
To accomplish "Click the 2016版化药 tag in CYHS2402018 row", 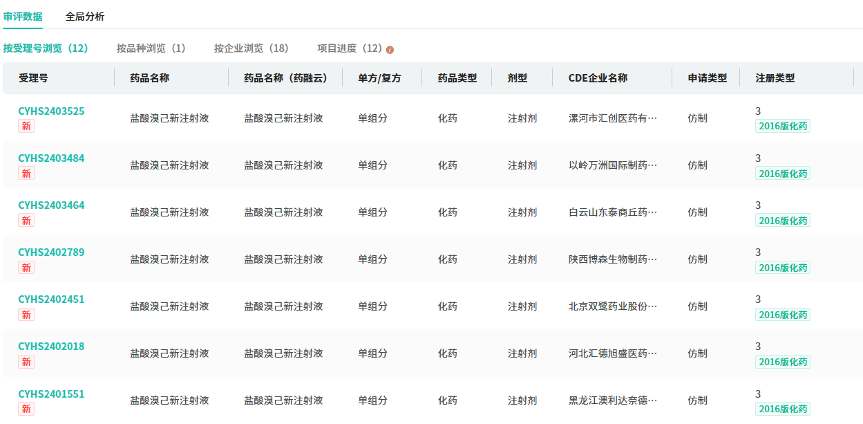I will pos(783,361).
